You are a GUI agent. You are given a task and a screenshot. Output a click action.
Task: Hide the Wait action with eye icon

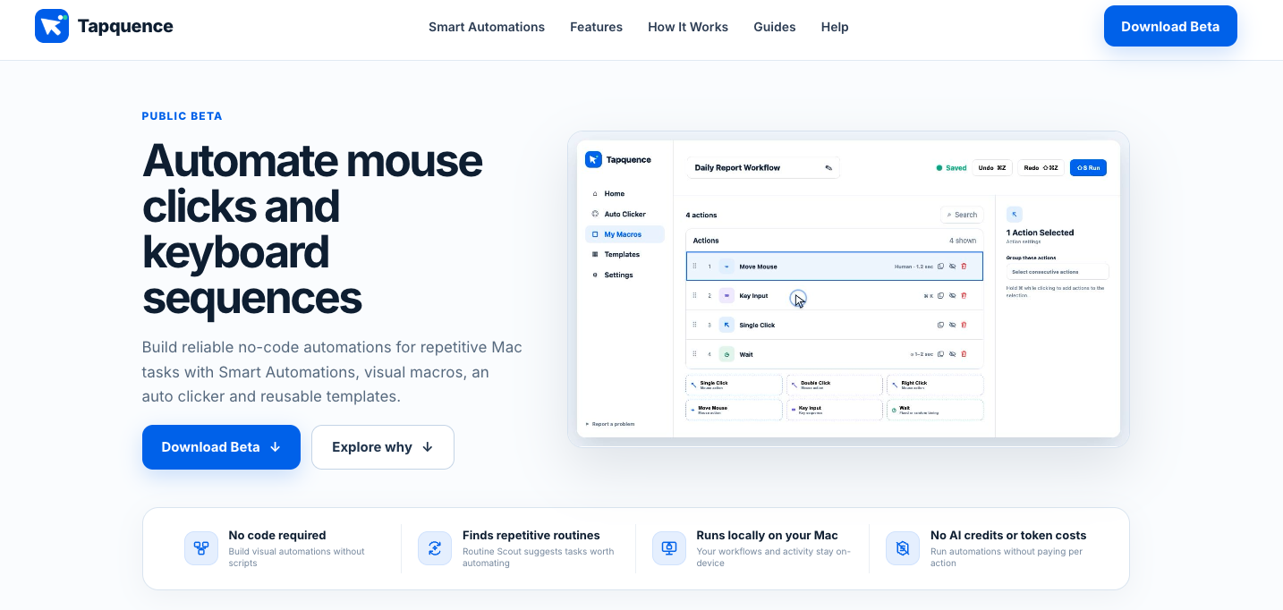(952, 354)
